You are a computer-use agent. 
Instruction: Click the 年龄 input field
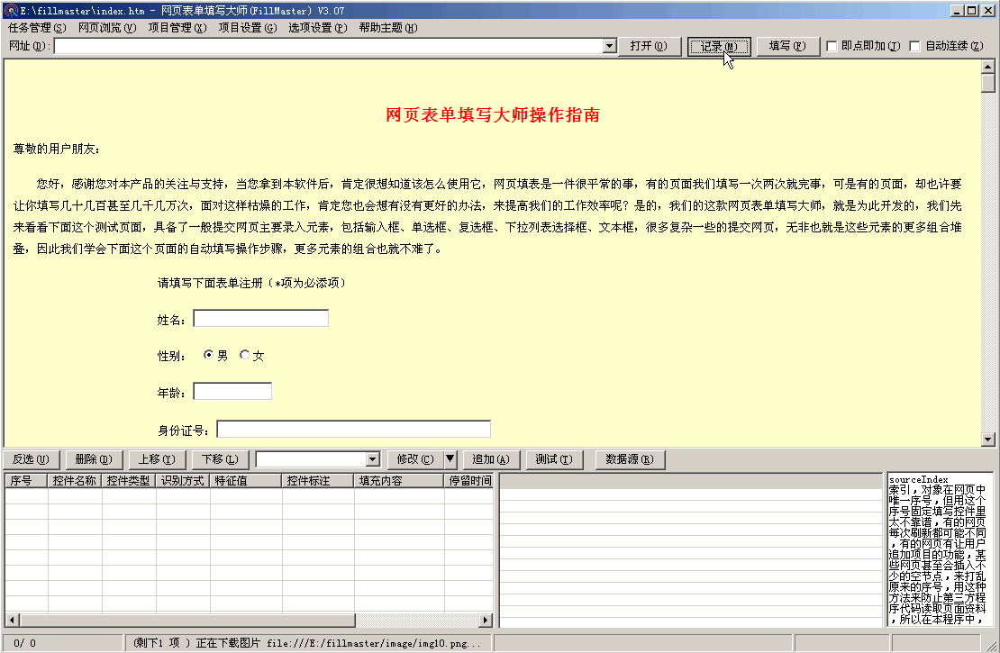pos(232,391)
